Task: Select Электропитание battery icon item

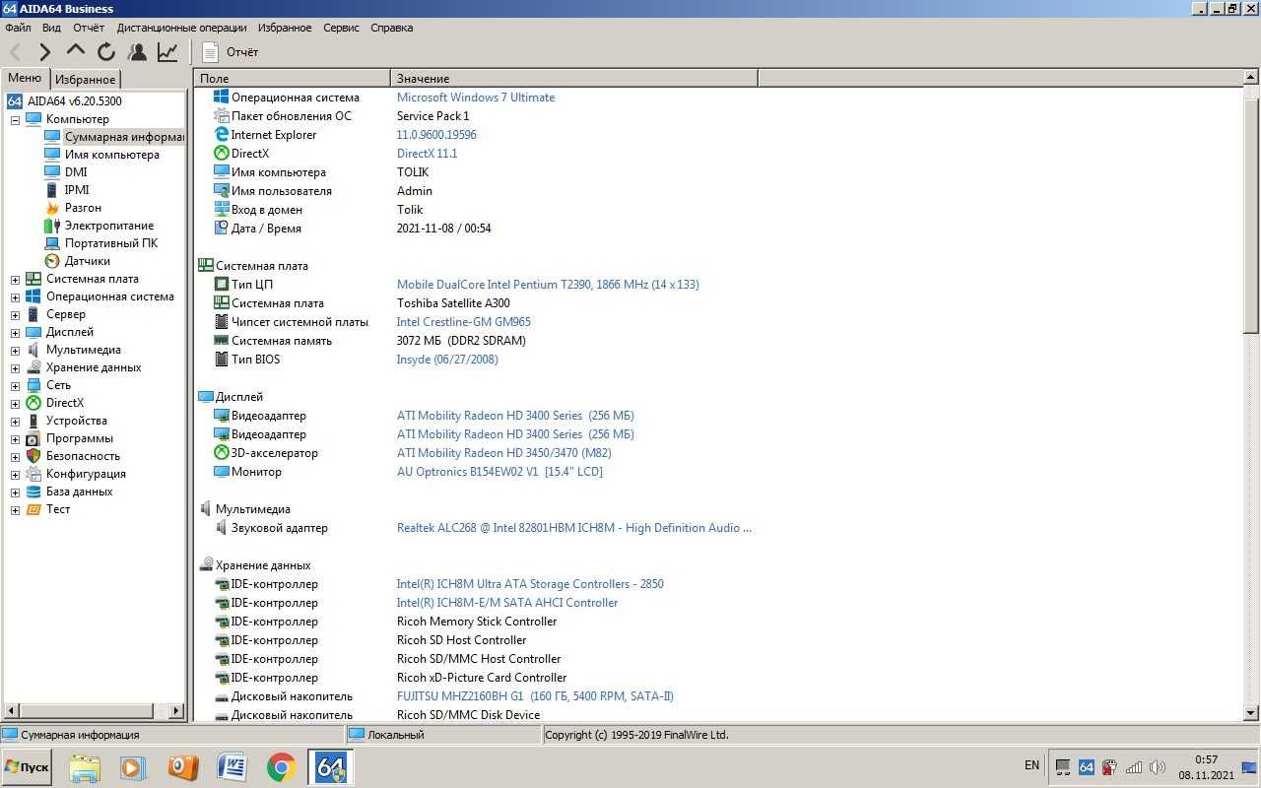Action: pyautogui.click(x=52, y=226)
